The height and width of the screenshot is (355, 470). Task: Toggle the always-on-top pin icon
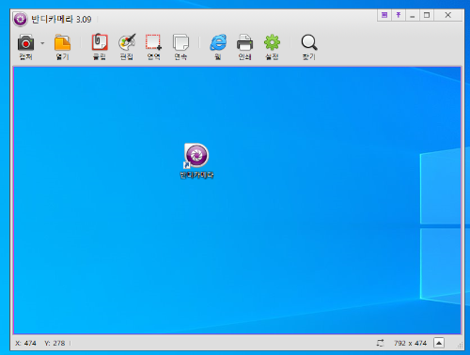399,15
